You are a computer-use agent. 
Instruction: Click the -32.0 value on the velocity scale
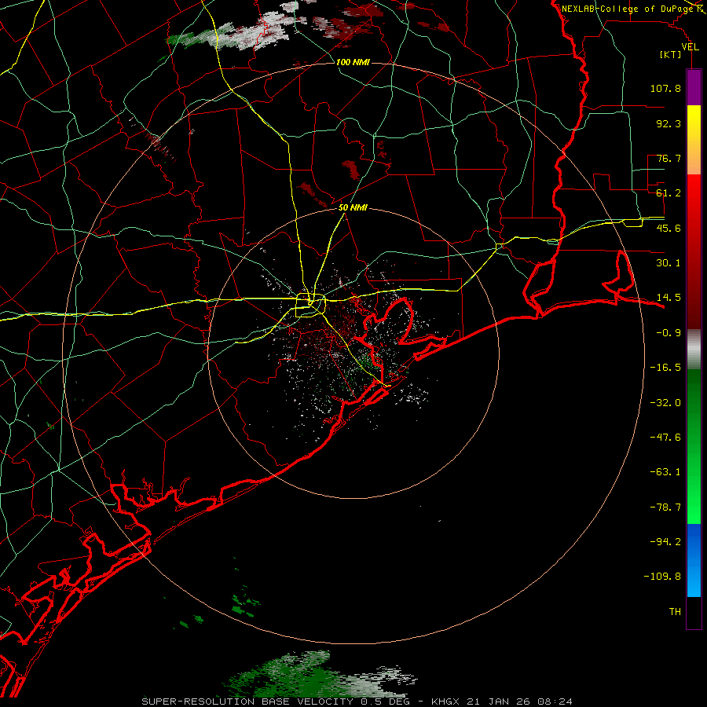coord(665,403)
